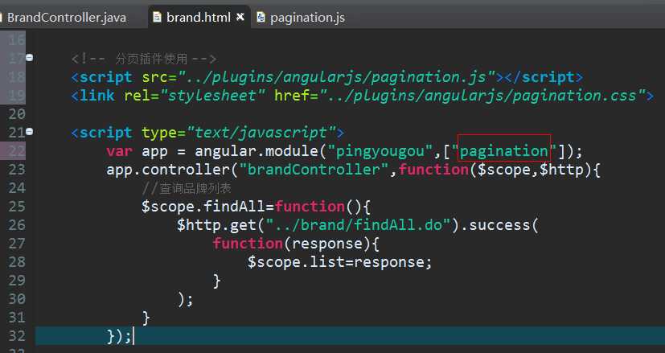Click app.controller on line 23

[168, 170]
